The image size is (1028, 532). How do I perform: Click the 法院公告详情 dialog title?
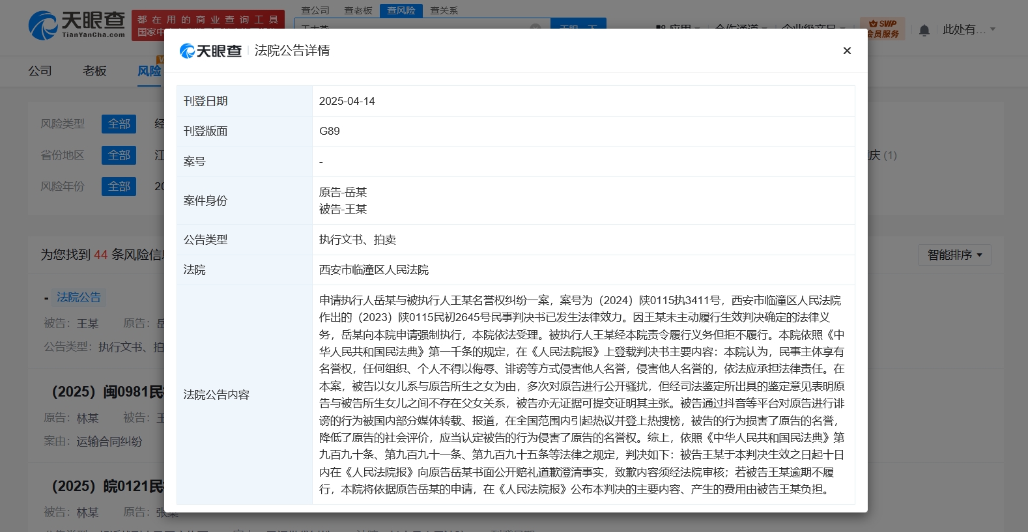(292, 51)
